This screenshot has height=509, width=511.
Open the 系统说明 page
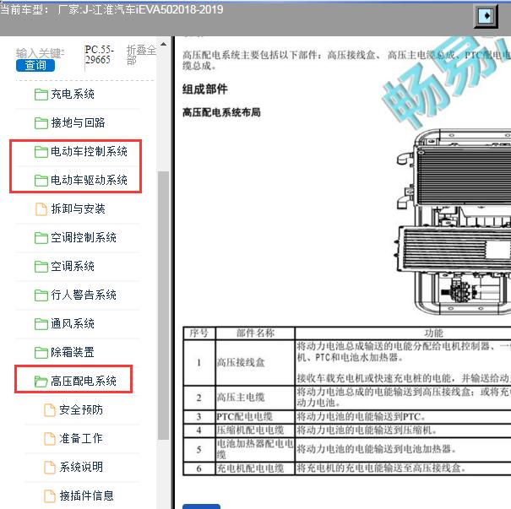coord(81,467)
